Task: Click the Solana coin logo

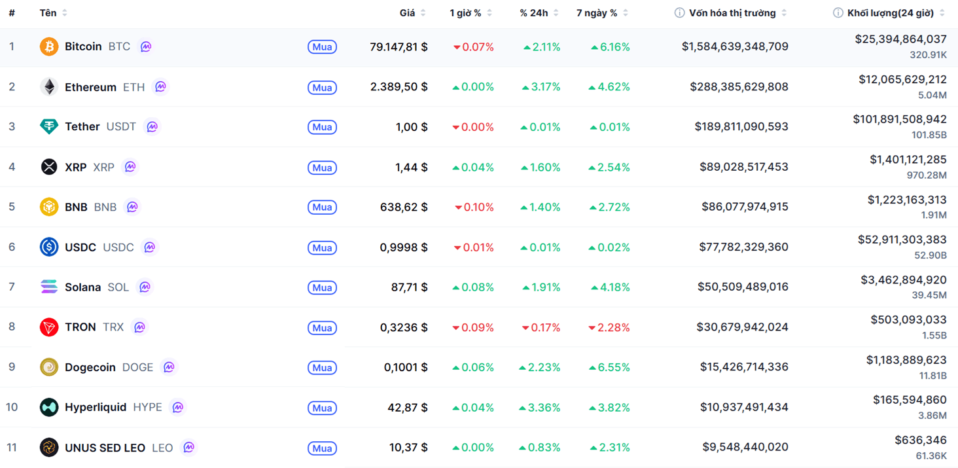Action: click(x=49, y=287)
